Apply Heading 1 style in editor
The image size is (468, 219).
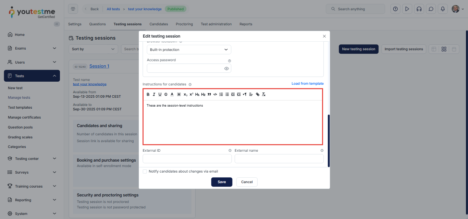[x=197, y=94]
